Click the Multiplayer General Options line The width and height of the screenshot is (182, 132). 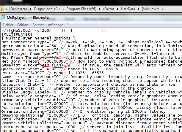coord(38,38)
